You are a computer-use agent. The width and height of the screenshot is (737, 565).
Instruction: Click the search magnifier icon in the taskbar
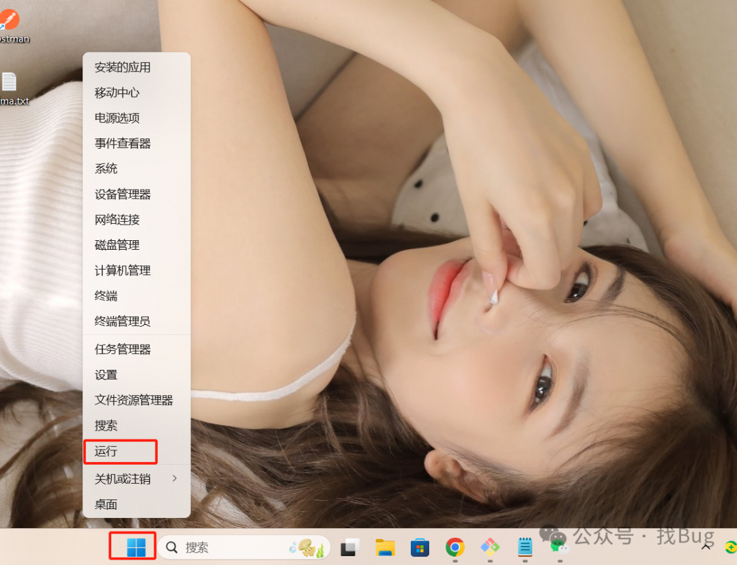(x=172, y=547)
